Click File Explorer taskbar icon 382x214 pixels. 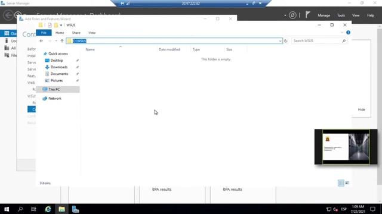pos(61,209)
